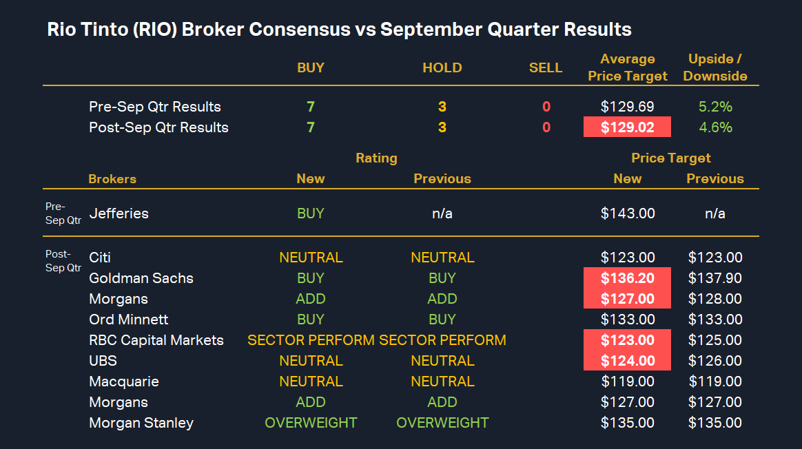The image size is (802, 449).
Task: Click the highlighted $136.20 Goldman Sachs target
Action: pyautogui.click(x=627, y=278)
